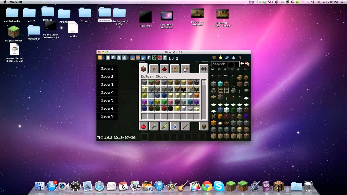Select the Building Blocks brick tab
The image size is (347, 195).
pos(143,69)
